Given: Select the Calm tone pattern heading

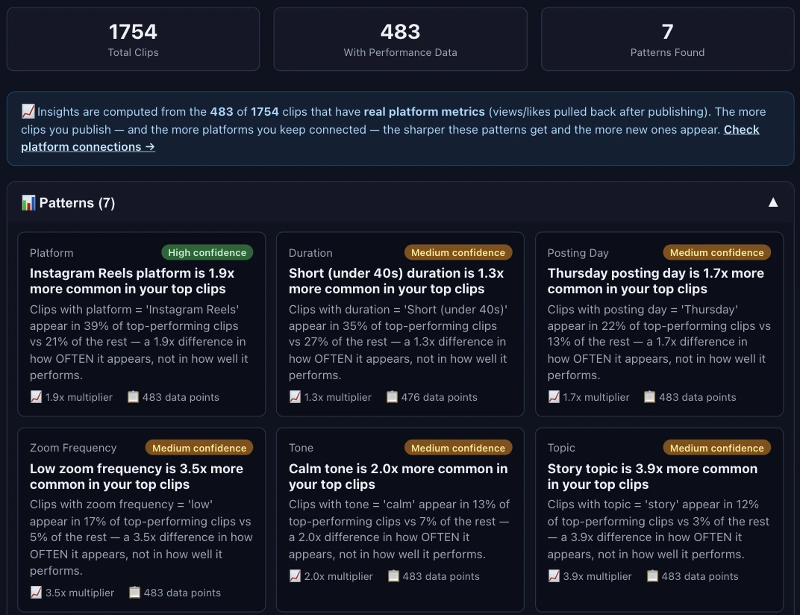Looking at the screenshot, I should click(x=398, y=476).
